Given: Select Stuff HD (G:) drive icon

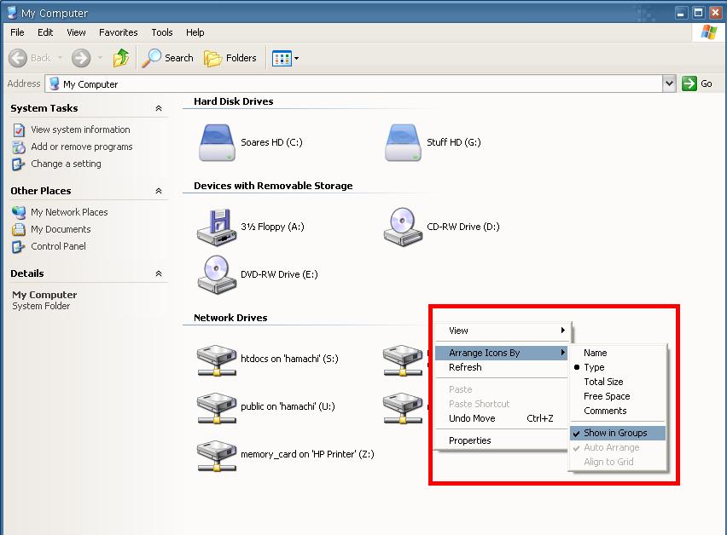Looking at the screenshot, I should (x=403, y=142).
